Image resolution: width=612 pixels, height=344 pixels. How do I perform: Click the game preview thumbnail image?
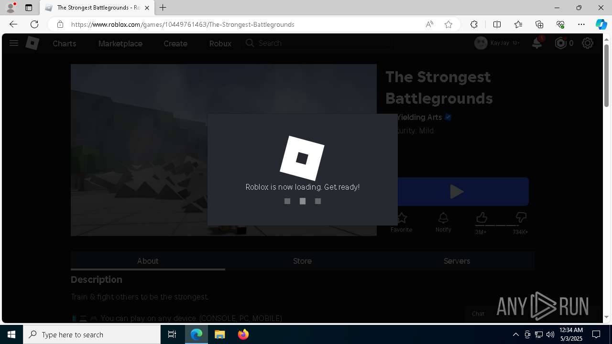[x=224, y=150]
